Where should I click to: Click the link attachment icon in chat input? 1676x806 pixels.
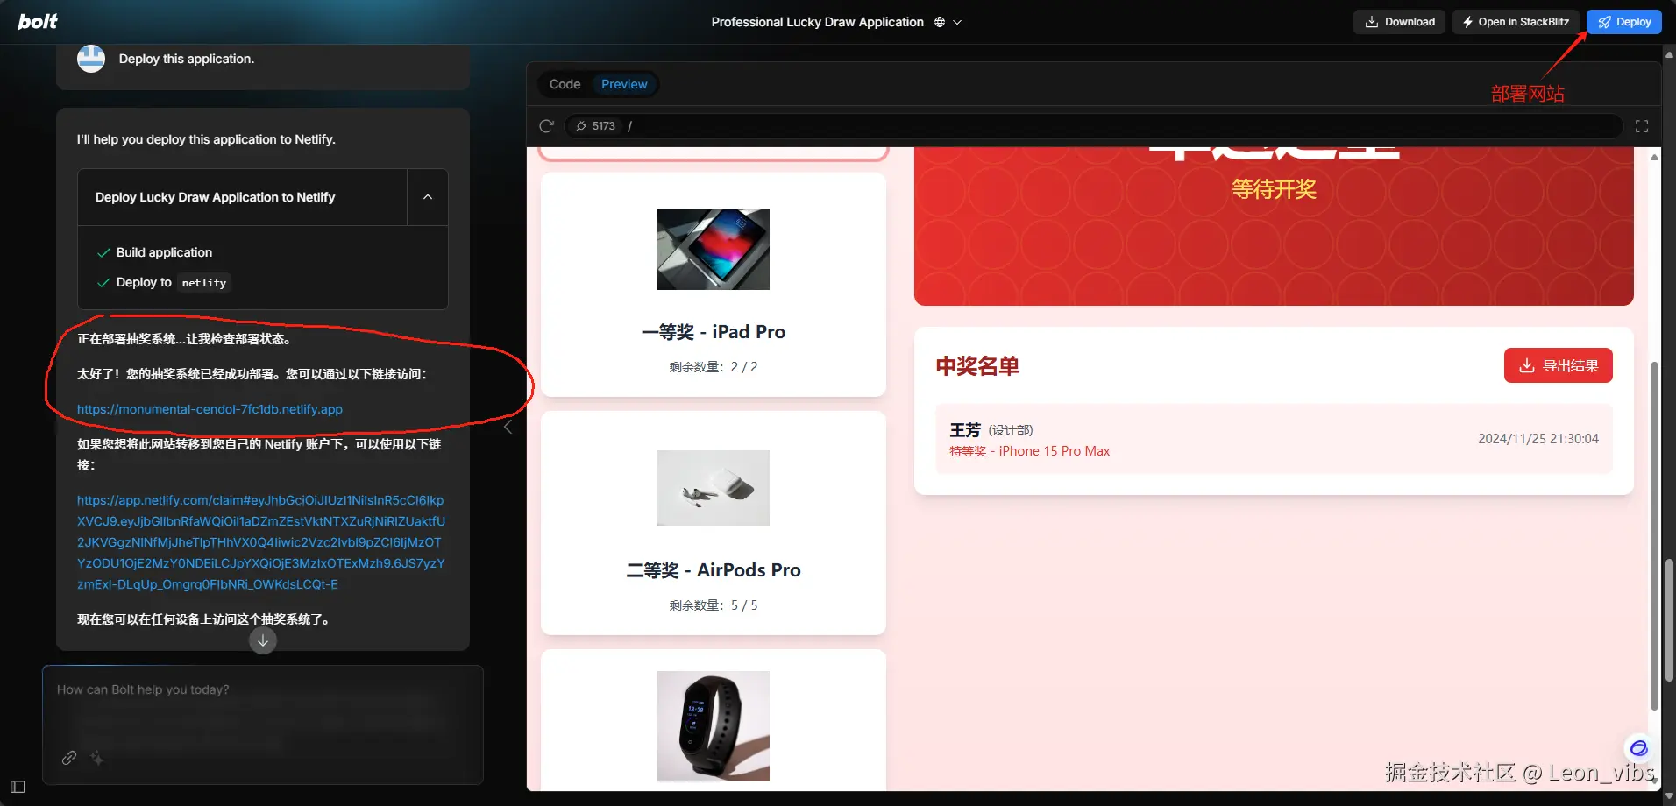pos(68,758)
